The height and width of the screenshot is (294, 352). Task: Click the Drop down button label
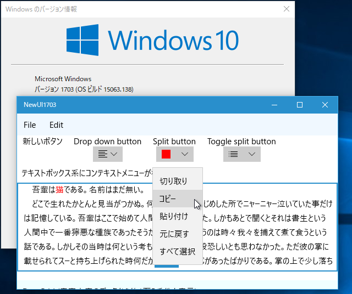108,142
